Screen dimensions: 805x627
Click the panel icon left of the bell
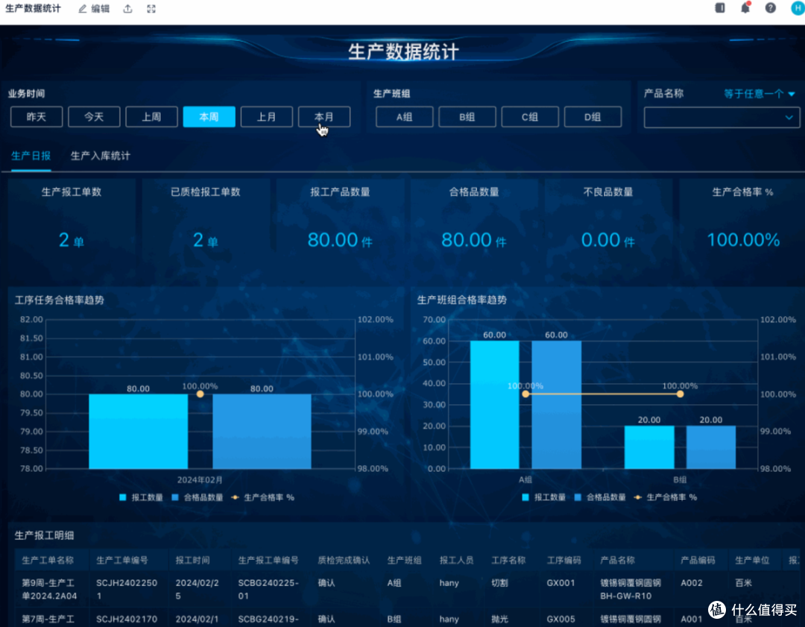pos(720,7)
